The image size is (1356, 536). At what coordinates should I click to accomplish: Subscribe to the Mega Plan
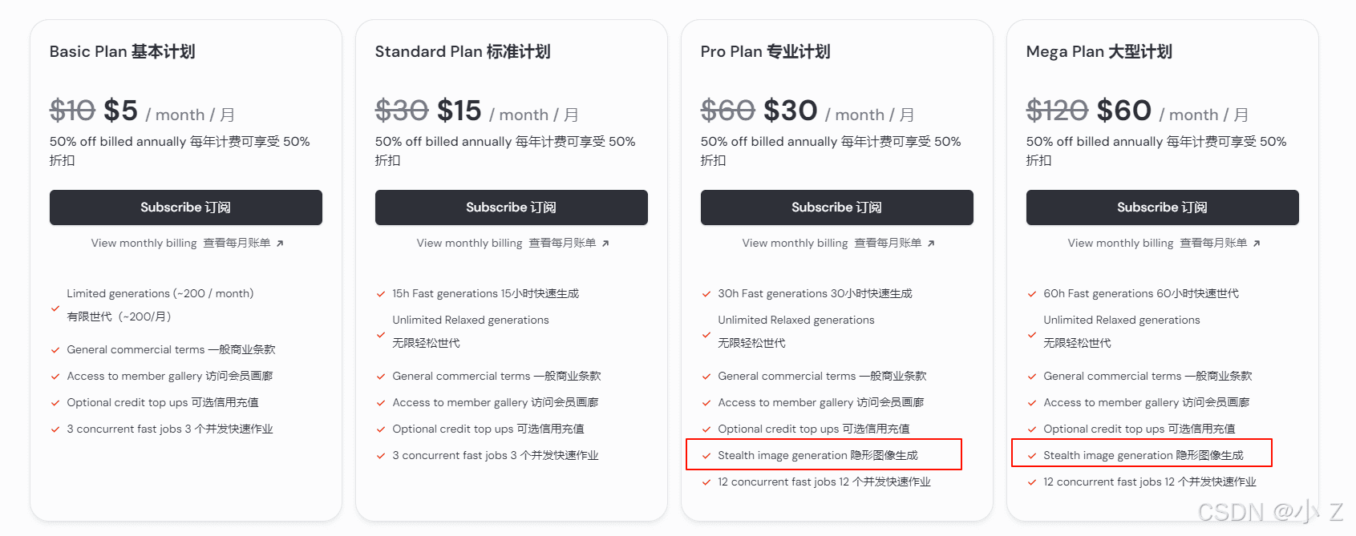[1162, 208]
